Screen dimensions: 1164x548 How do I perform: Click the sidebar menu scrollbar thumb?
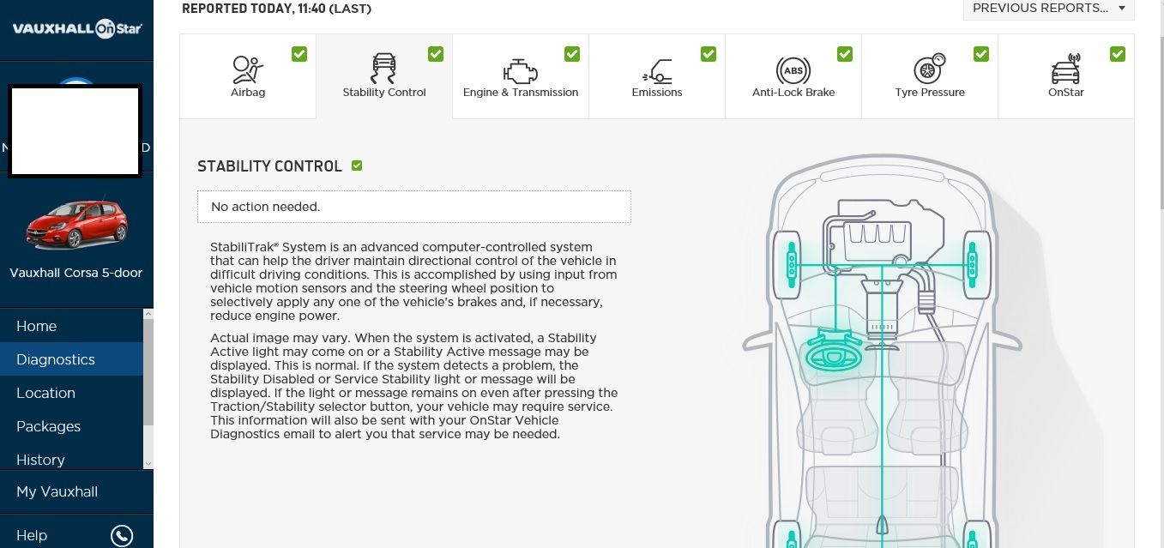(148, 372)
